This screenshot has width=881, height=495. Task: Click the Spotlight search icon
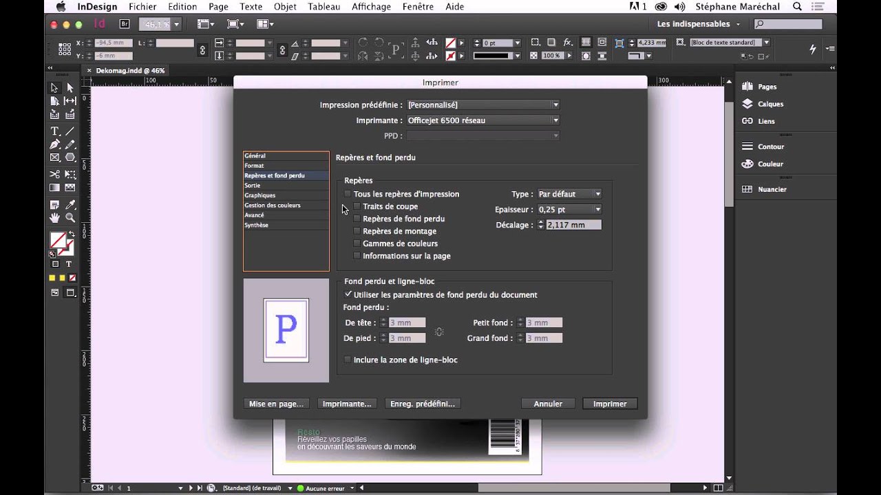(798, 6)
